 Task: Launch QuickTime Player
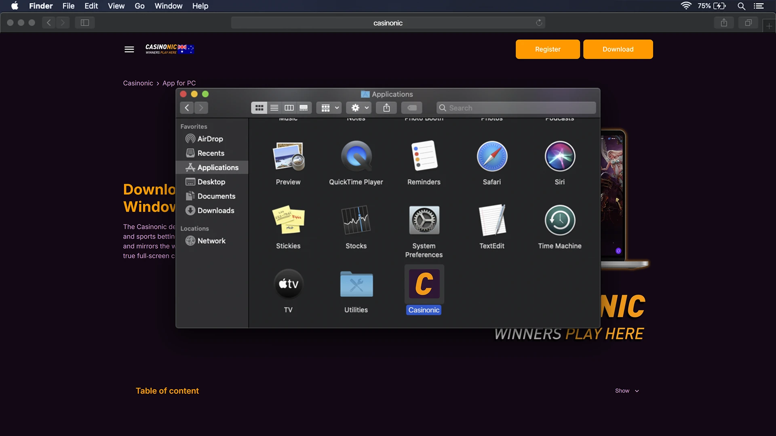coord(356,156)
